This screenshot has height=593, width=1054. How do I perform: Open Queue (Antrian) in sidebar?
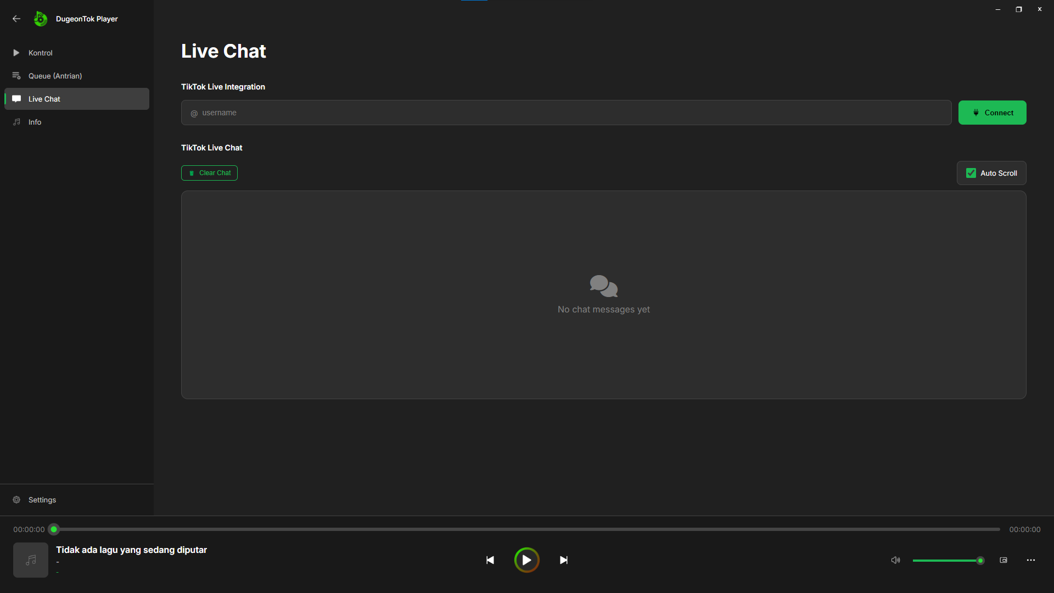55,76
